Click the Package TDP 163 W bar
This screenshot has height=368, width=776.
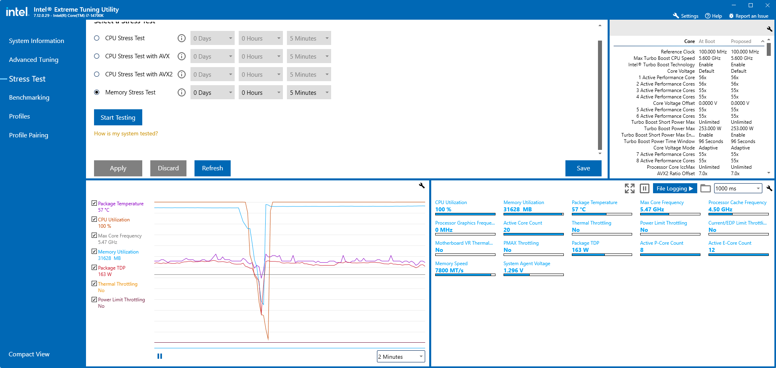[602, 255]
